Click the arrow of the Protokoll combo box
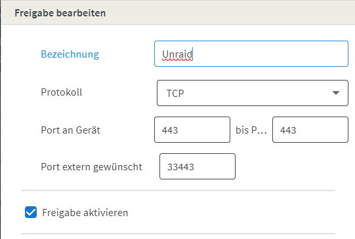355x239 pixels. click(x=336, y=93)
